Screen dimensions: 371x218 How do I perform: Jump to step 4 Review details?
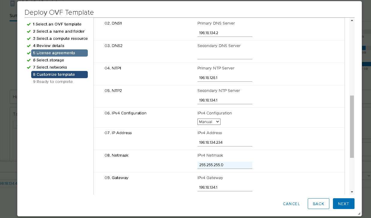click(x=49, y=46)
